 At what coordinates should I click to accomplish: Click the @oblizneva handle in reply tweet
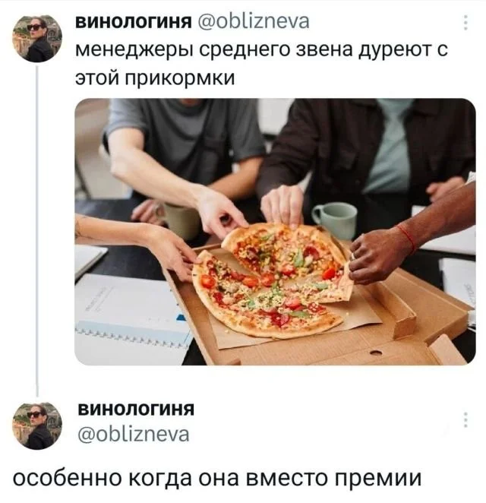(x=134, y=435)
